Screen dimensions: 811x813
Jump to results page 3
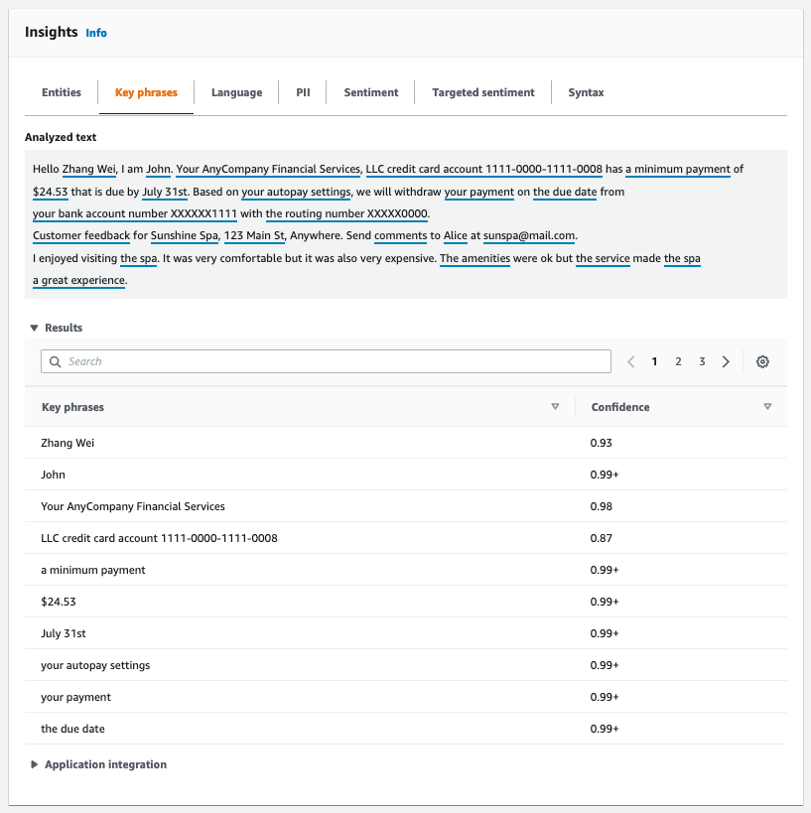coord(702,361)
